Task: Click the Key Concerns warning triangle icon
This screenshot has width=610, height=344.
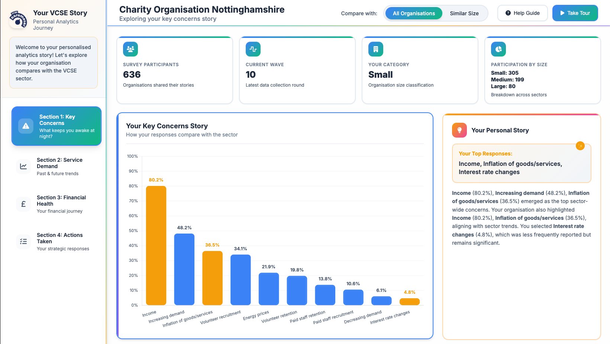Action: [x=25, y=126]
